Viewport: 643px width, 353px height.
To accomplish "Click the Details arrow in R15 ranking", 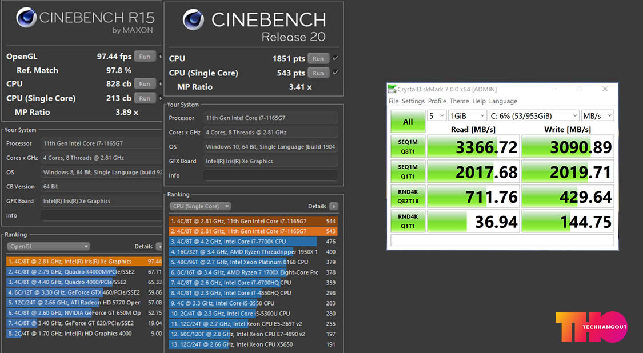I will 159,246.
